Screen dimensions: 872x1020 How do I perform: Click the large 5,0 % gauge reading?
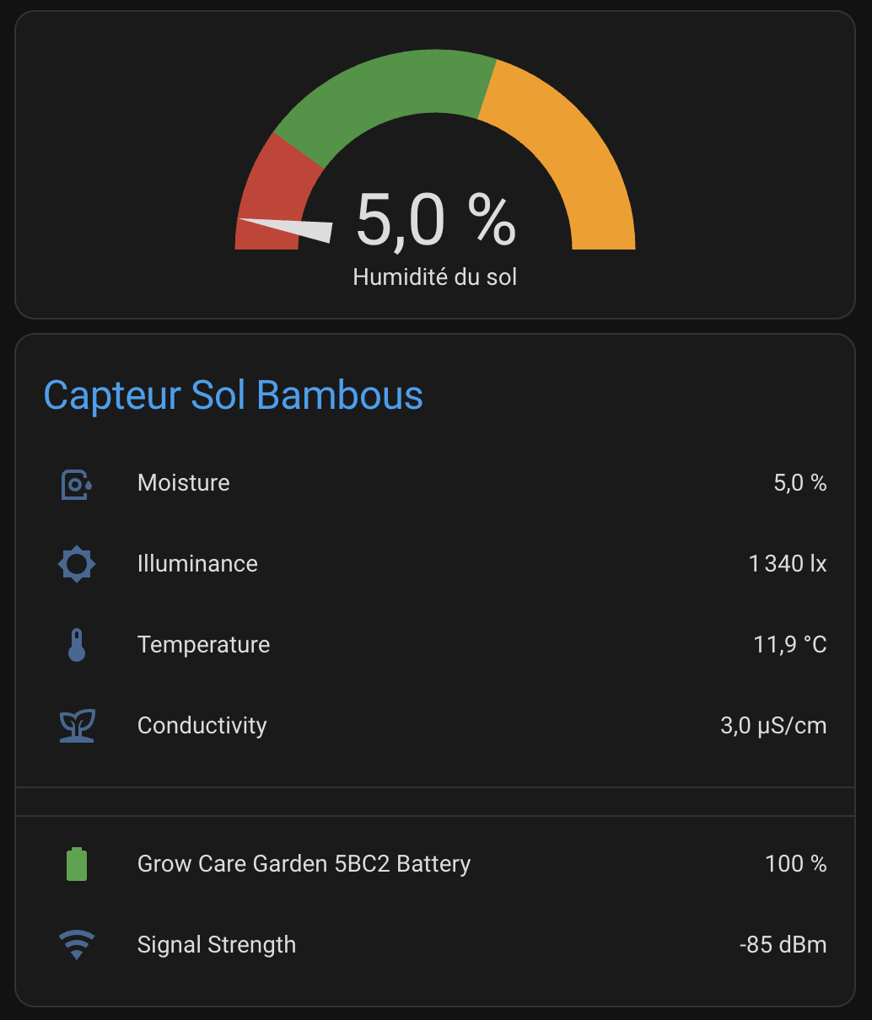(x=435, y=221)
